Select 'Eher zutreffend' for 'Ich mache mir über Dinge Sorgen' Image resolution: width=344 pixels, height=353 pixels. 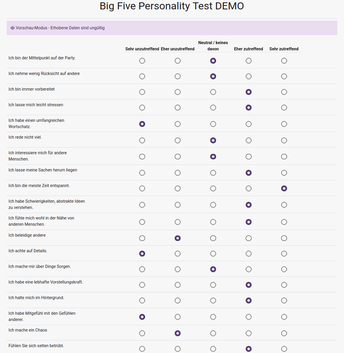click(x=248, y=269)
